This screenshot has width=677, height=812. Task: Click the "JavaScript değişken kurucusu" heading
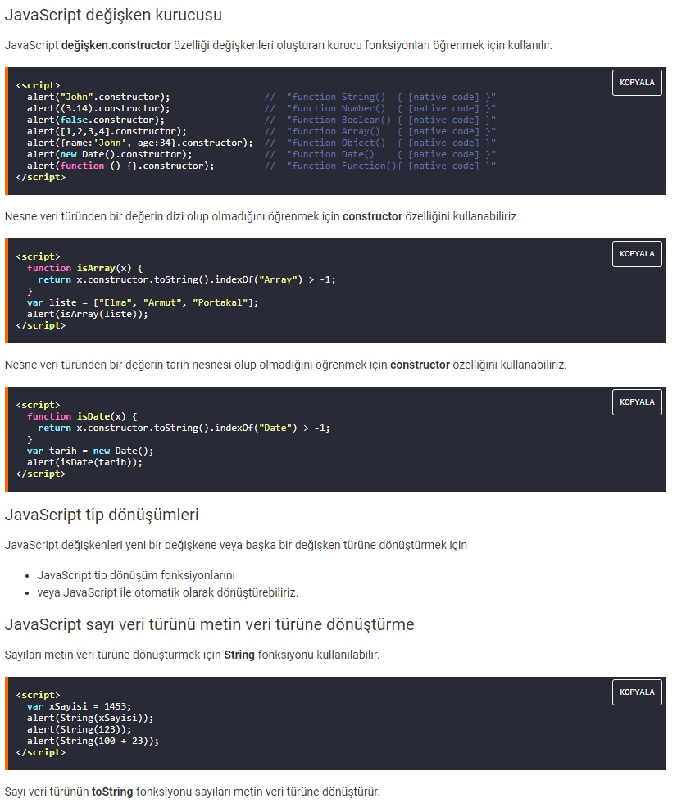(113, 15)
